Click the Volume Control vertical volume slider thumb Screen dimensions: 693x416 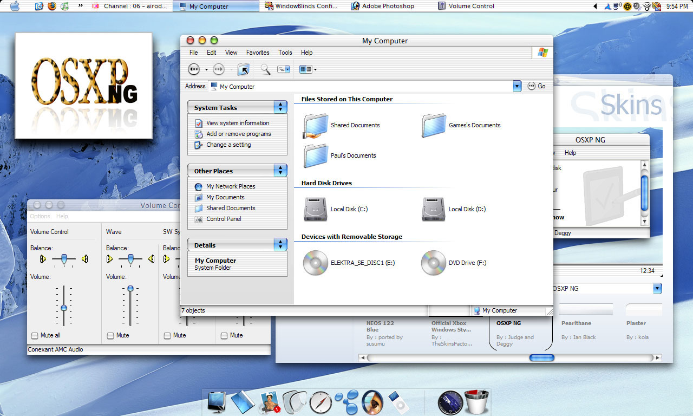64,308
